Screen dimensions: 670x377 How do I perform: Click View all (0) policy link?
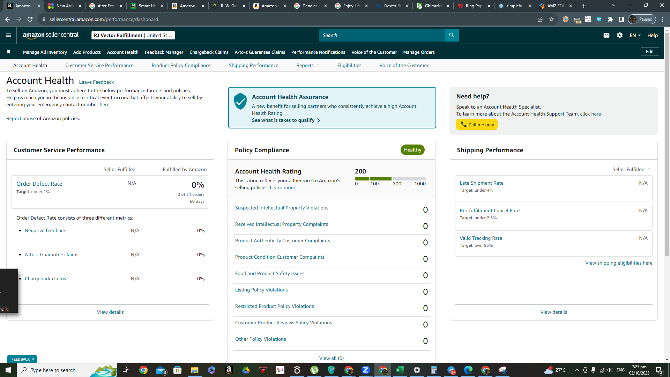coord(332,358)
